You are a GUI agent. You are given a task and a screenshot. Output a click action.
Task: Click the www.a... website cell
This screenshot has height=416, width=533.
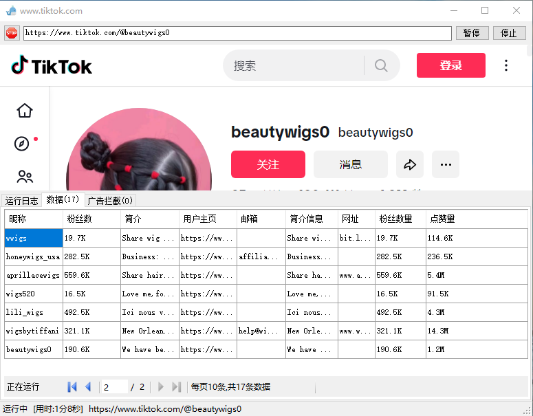356,275
